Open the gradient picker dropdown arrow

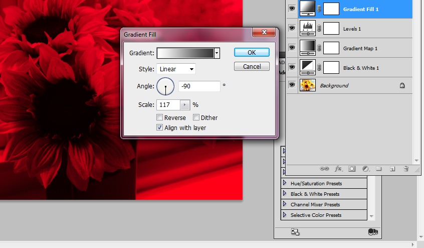[217, 53]
